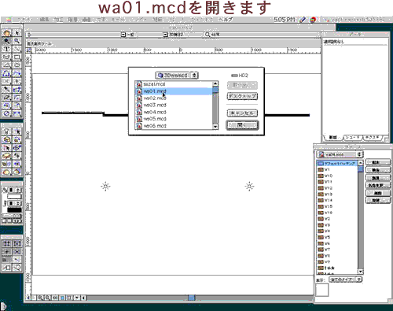This screenshot has width=393, height=311.
Task: Select hatch V10 in resource list
Action: click(337, 176)
